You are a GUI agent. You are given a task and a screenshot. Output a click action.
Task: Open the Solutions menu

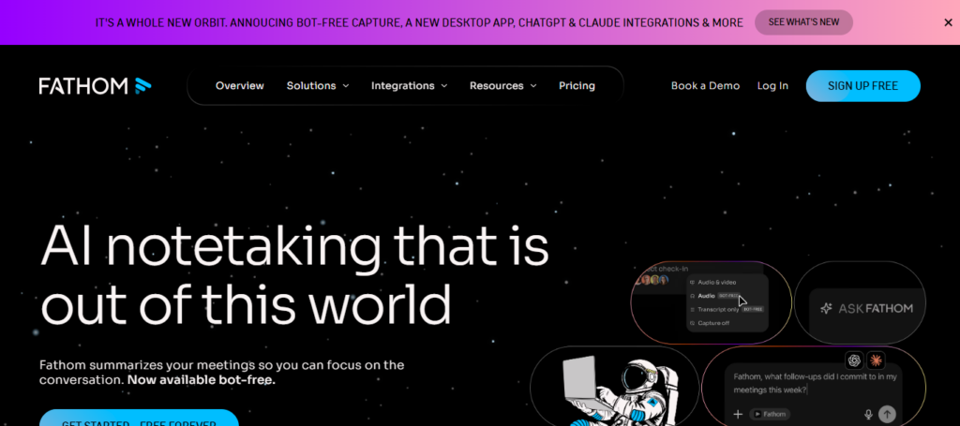(x=317, y=85)
